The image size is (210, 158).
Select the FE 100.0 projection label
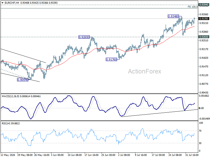coord(193,7)
